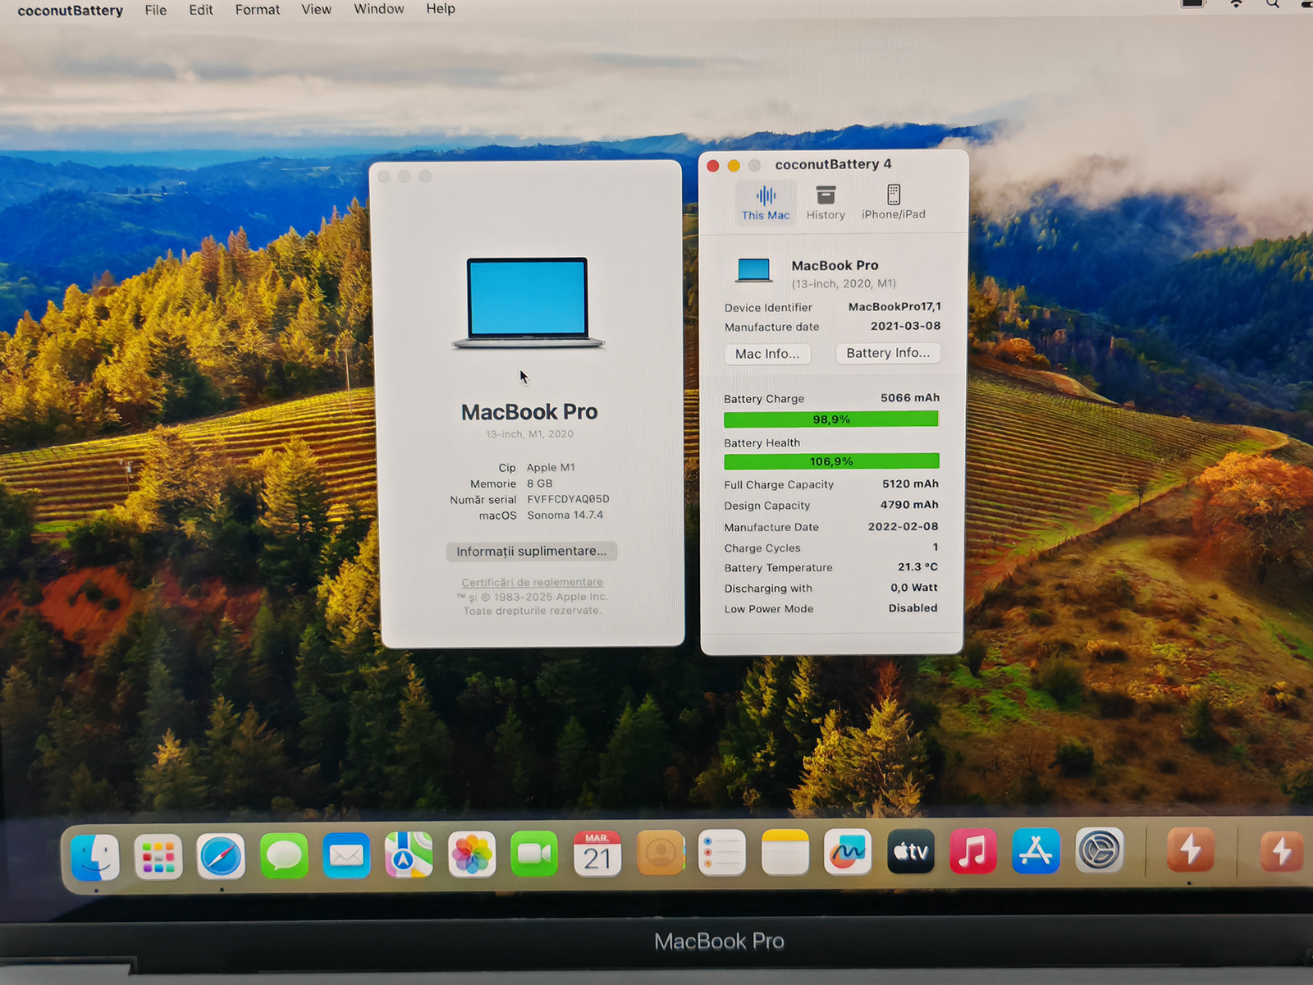Image resolution: width=1313 pixels, height=985 pixels.
Task: Click Battery Charge 5066 mAh value
Action: point(910,397)
